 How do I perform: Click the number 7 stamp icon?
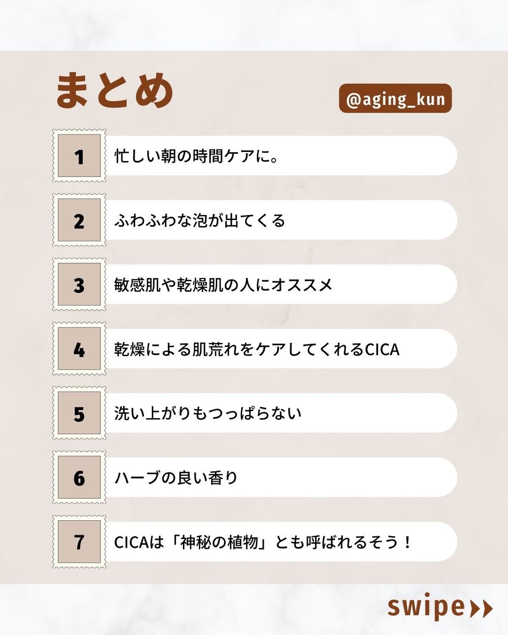(79, 542)
